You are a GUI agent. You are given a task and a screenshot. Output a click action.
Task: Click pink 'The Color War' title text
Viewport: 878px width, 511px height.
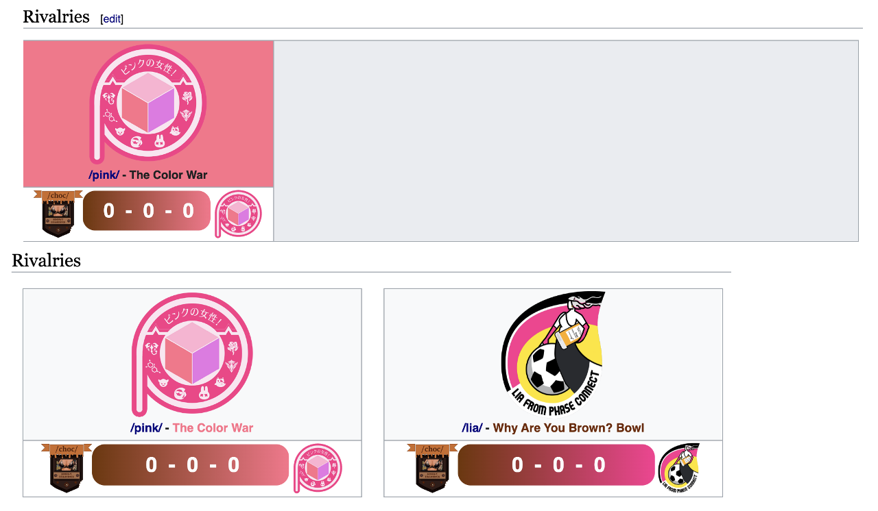213,428
